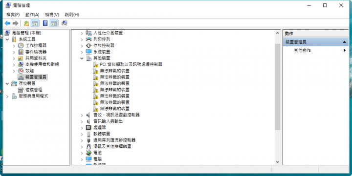Open the 說明(H) menu

(x=72, y=15)
